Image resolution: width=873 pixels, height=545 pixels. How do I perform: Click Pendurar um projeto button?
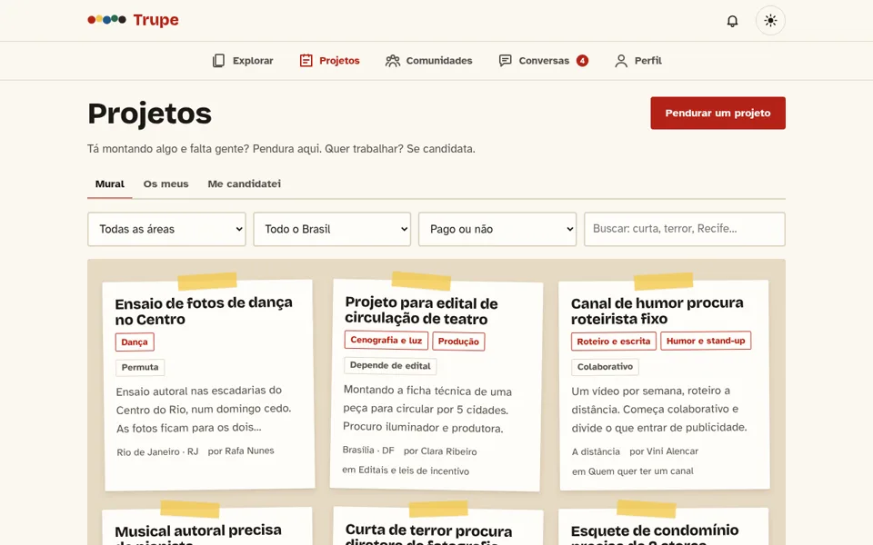pos(717,113)
